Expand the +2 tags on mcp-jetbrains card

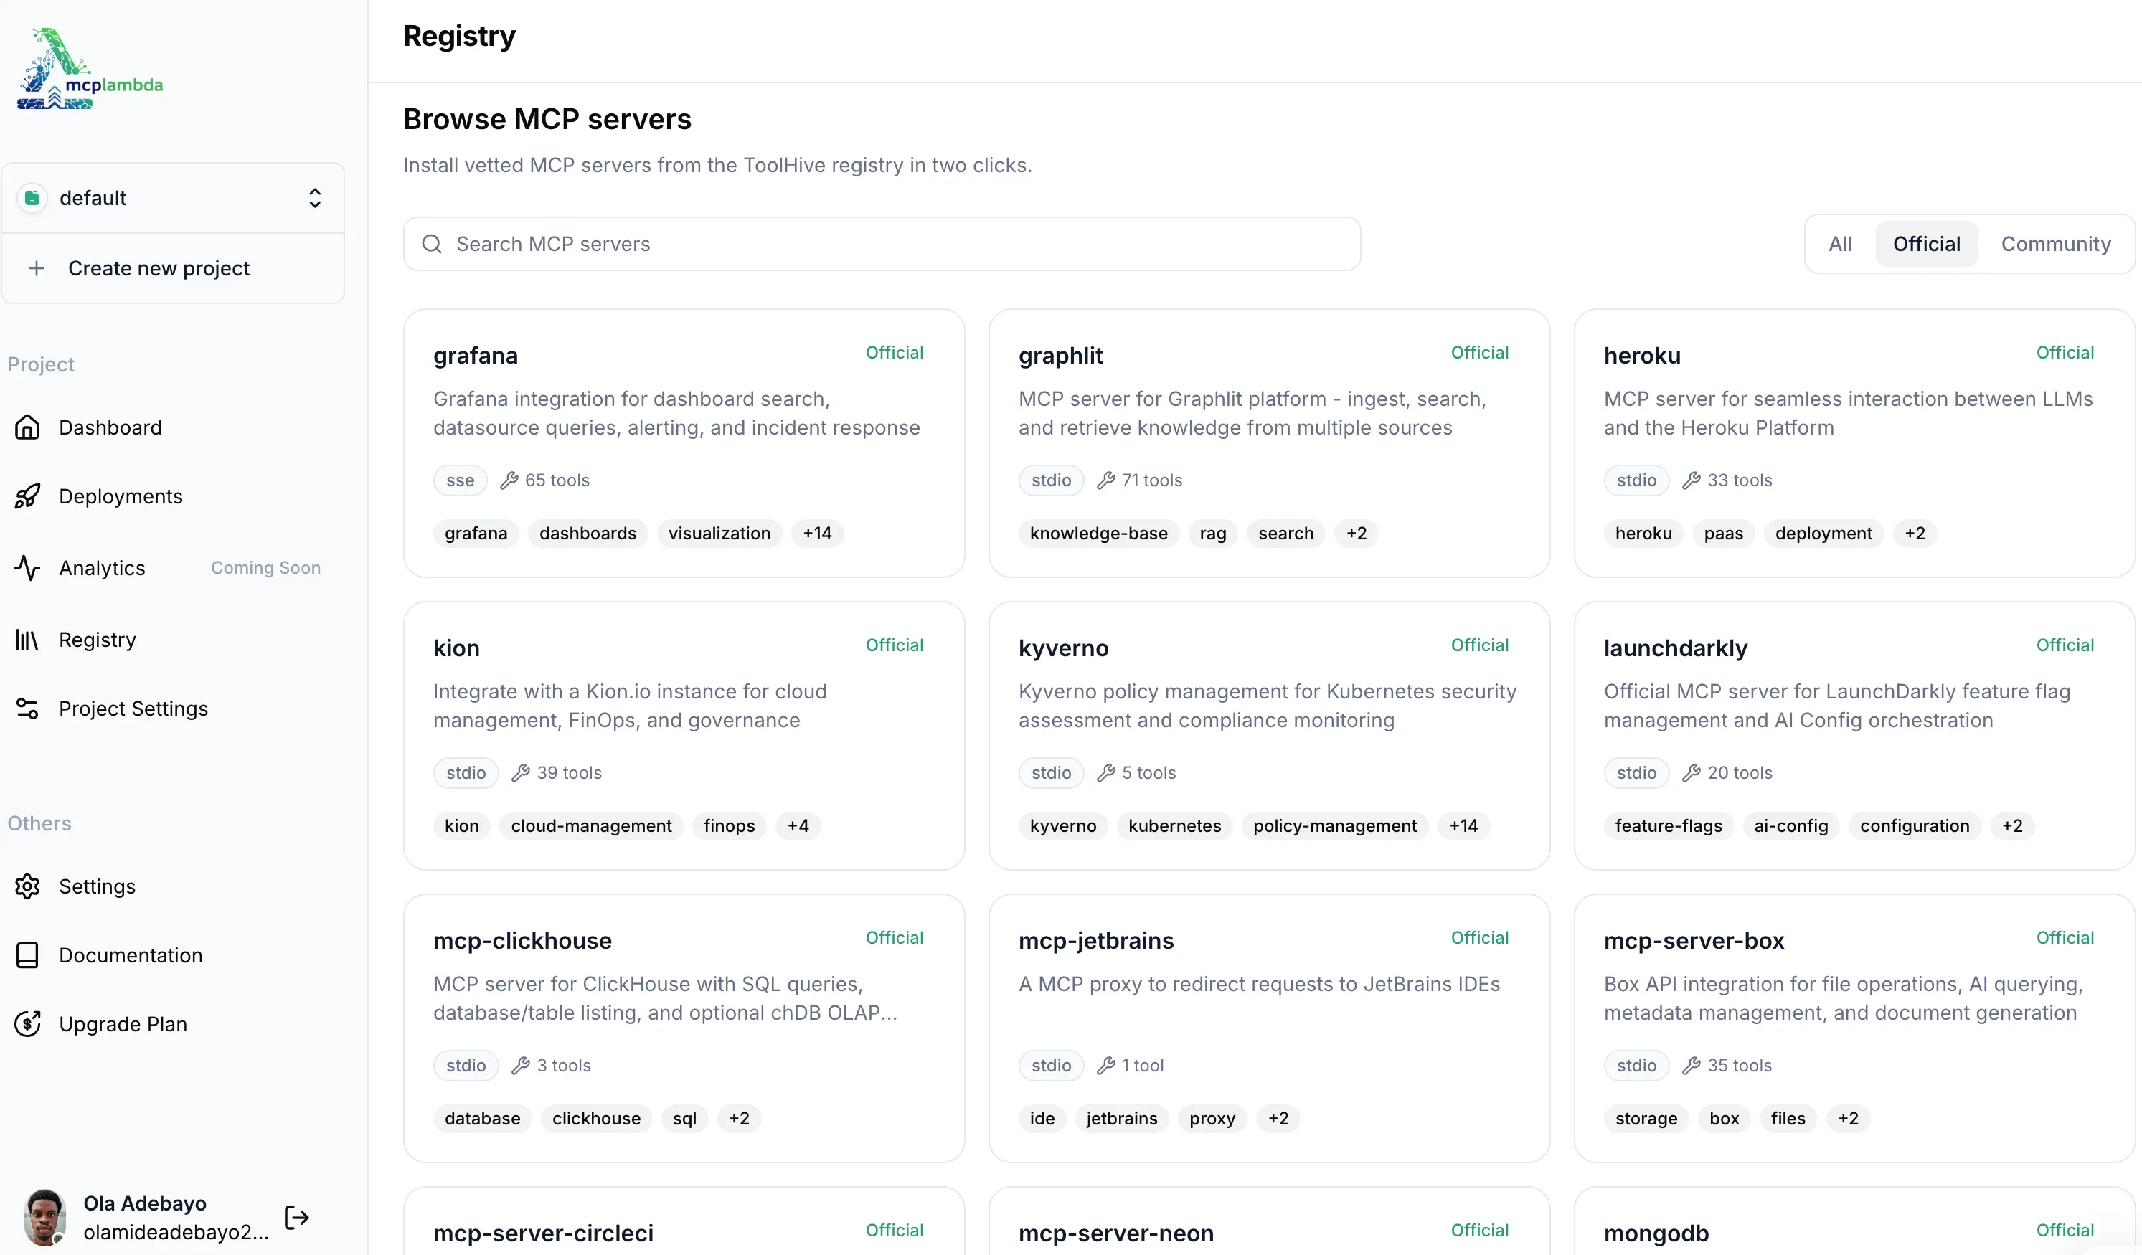click(x=1278, y=1118)
